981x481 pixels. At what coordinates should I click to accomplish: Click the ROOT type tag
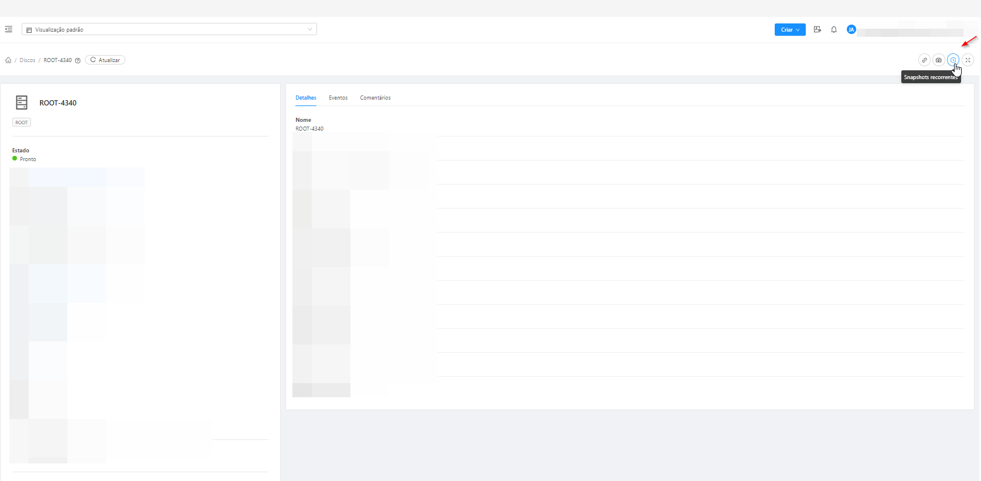click(x=22, y=122)
